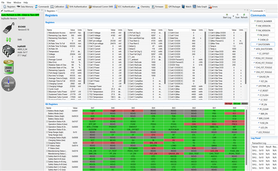Open the Chemistry tool
The height and width of the screenshot is (171, 278).
143,7
